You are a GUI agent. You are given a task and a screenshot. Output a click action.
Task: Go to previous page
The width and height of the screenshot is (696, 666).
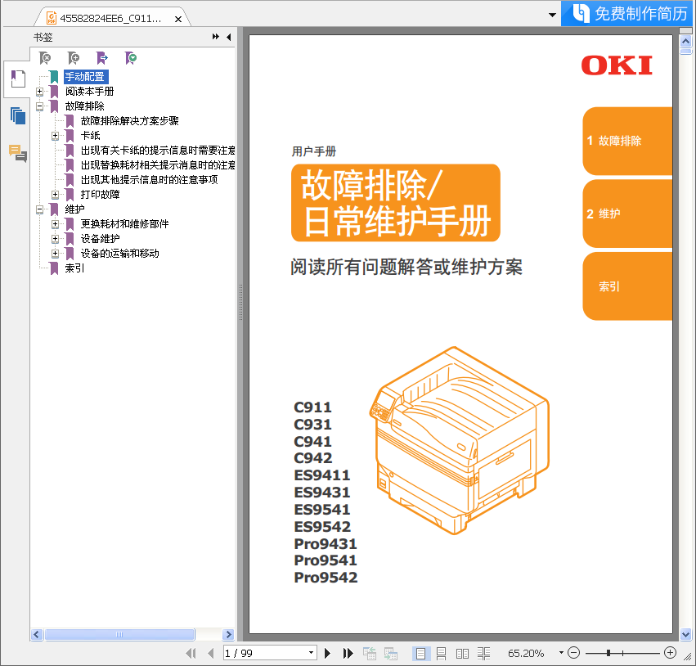click(x=211, y=653)
